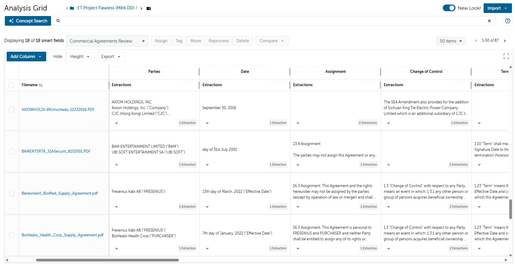Sort by Filename arrows icon
The width and height of the screenshot is (515, 266).
(x=41, y=85)
